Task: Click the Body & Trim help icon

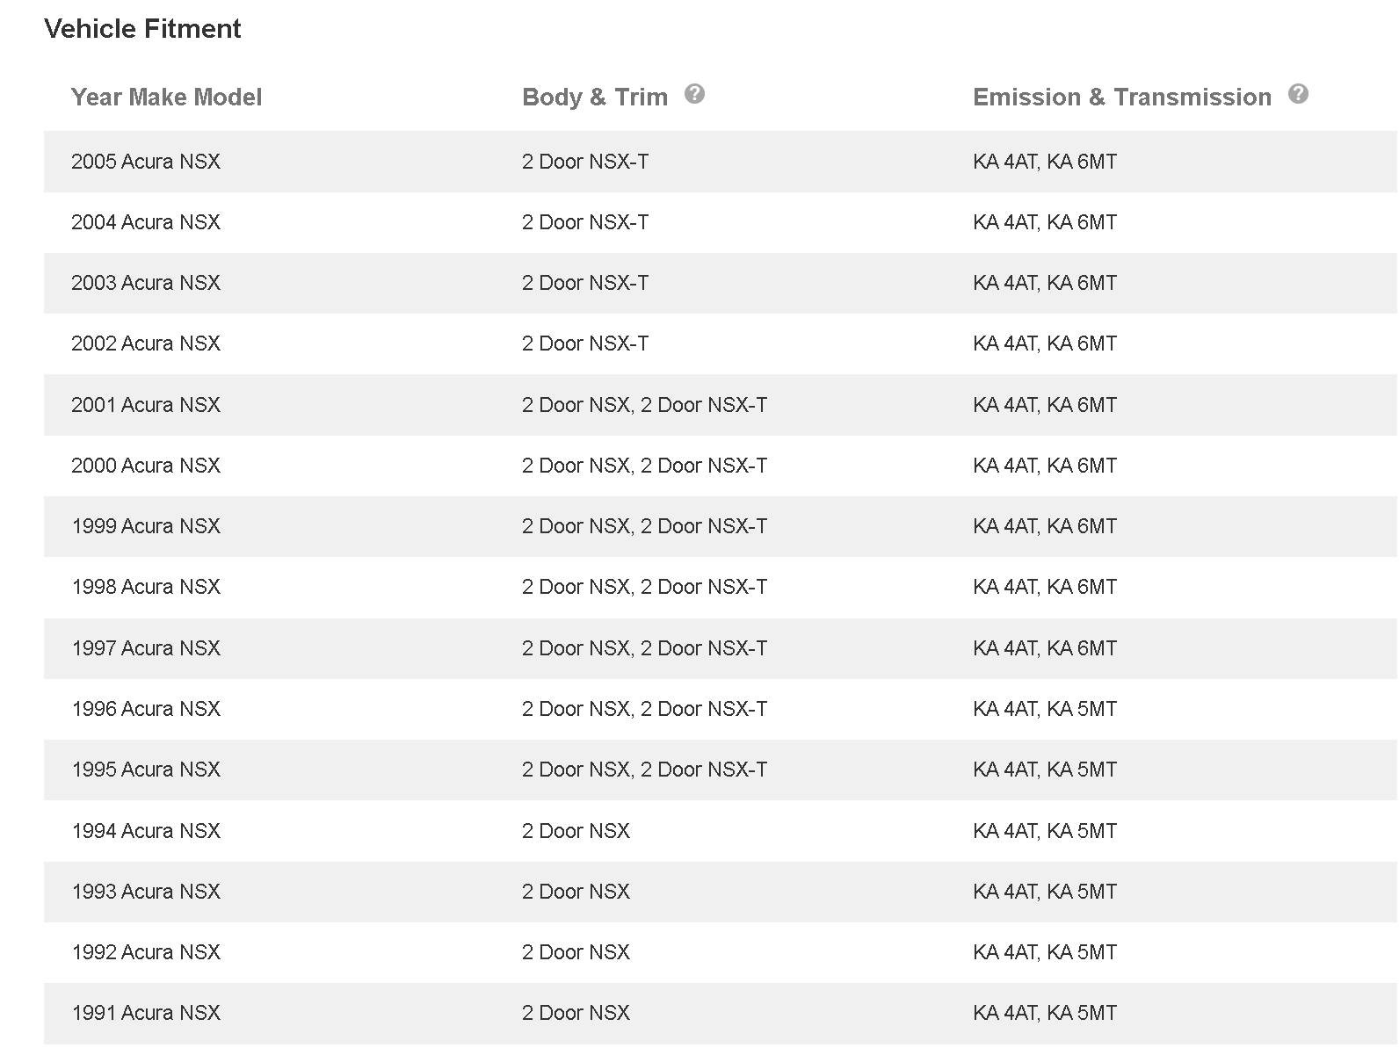Action: click(x=694, y=94)
